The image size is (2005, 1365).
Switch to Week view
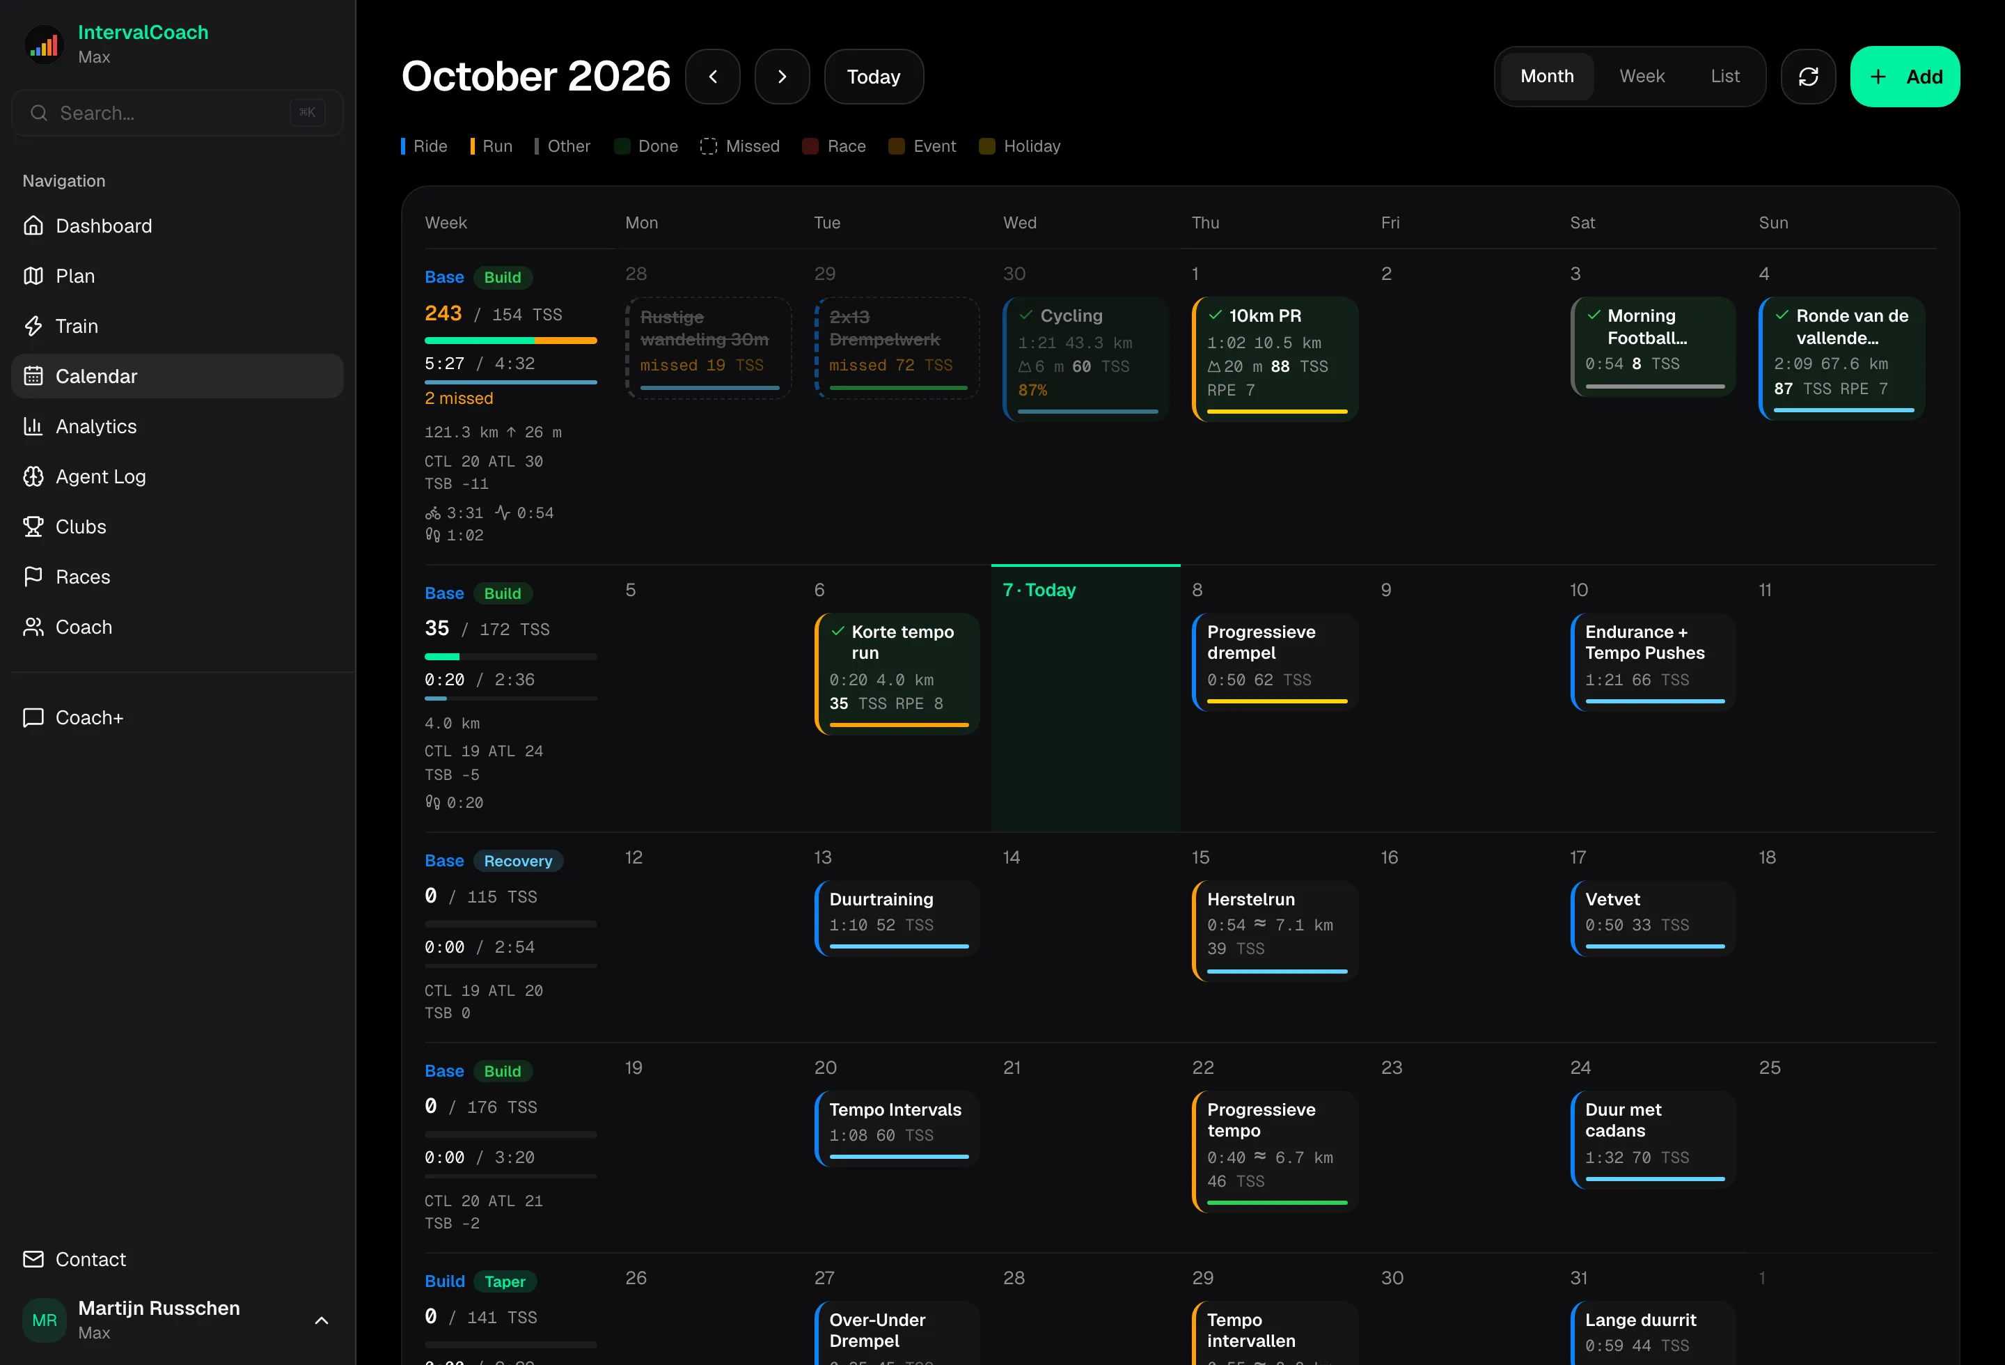(1642, 77)
